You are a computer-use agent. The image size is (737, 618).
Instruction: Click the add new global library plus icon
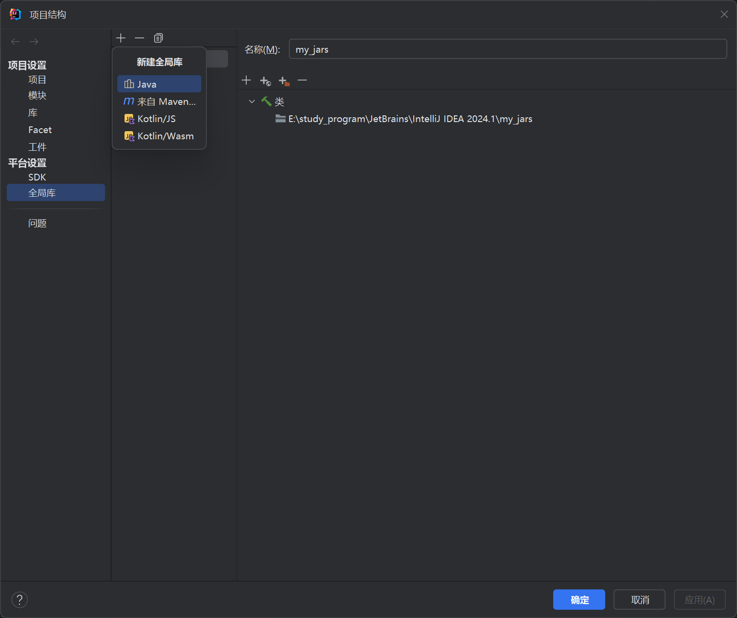point(121,38)
